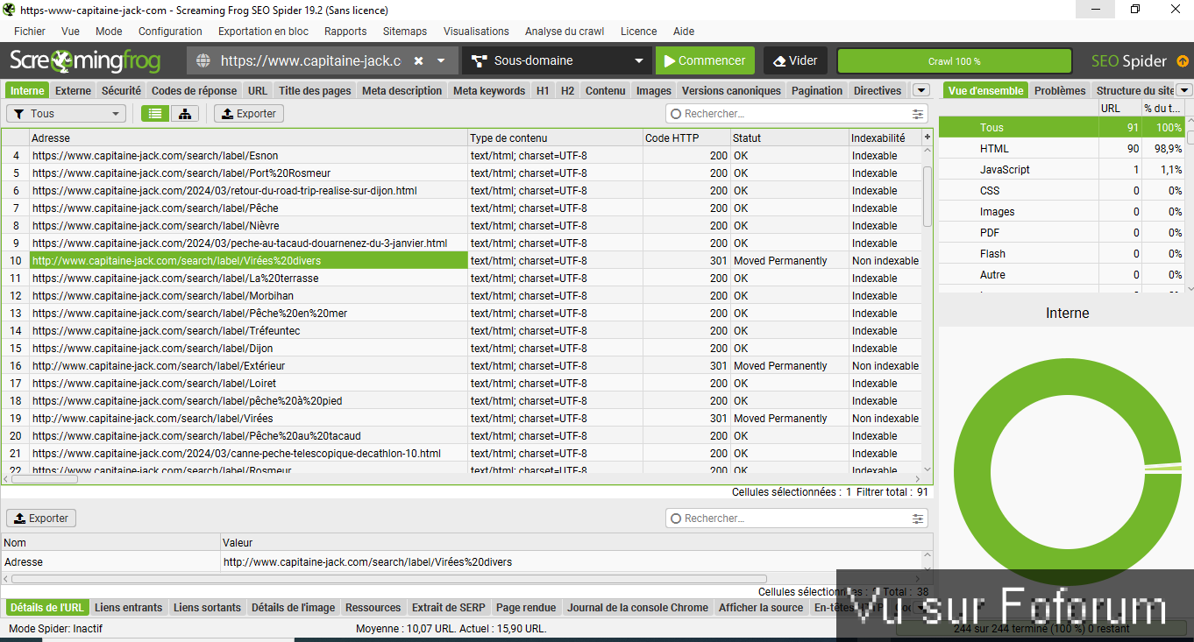The image size is (1194, 642).
Task: Open Visualisations menu
Action: coord(476,31)
